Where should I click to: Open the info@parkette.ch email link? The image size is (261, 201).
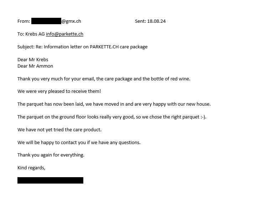coord(64,34)
